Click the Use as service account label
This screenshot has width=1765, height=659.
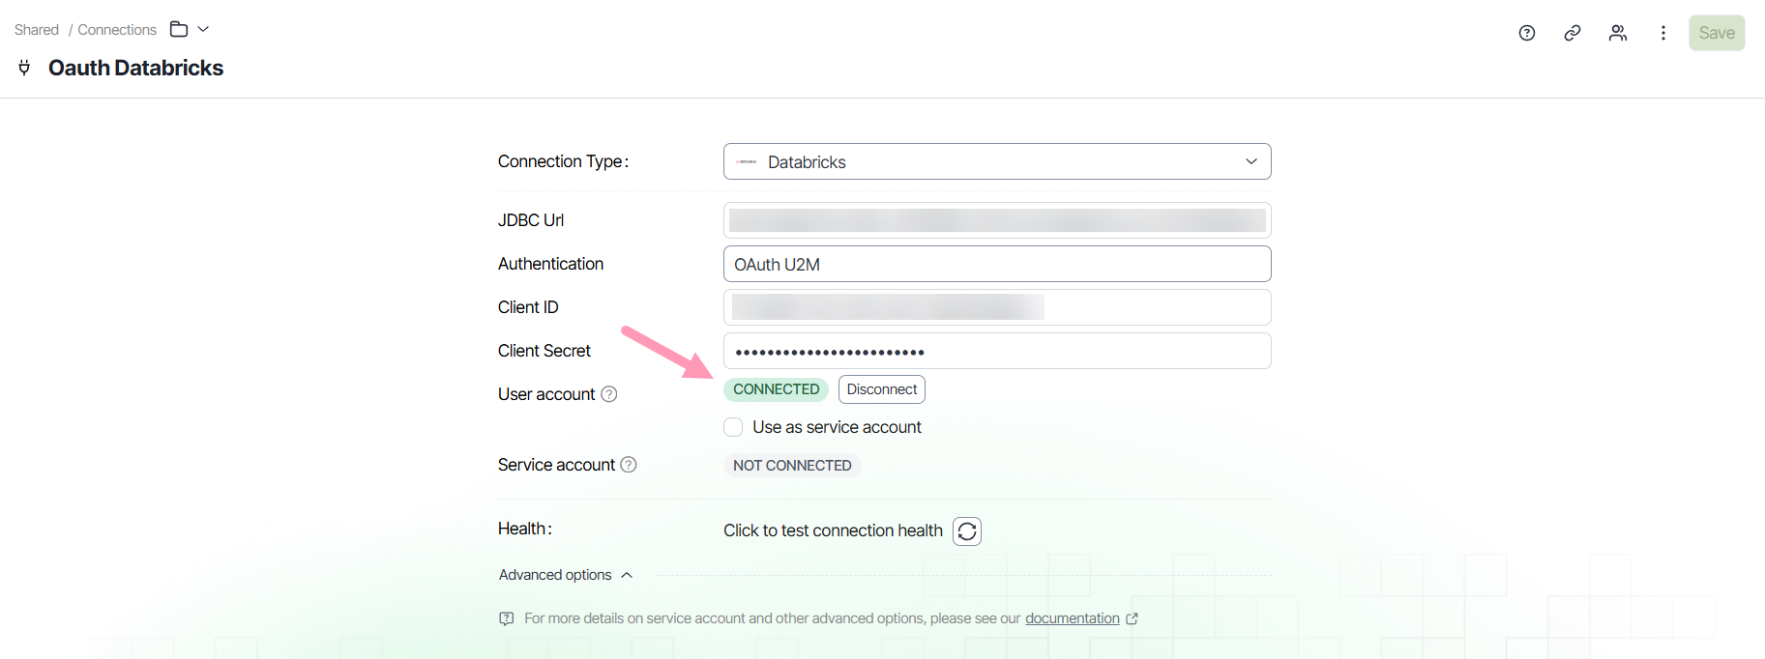pos(837,427)
